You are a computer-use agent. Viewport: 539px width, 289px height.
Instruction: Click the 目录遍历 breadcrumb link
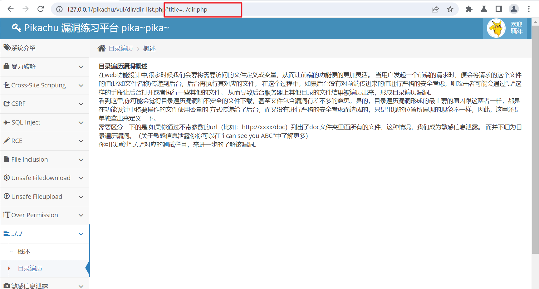pyautogui.click(x=121, y=48)
